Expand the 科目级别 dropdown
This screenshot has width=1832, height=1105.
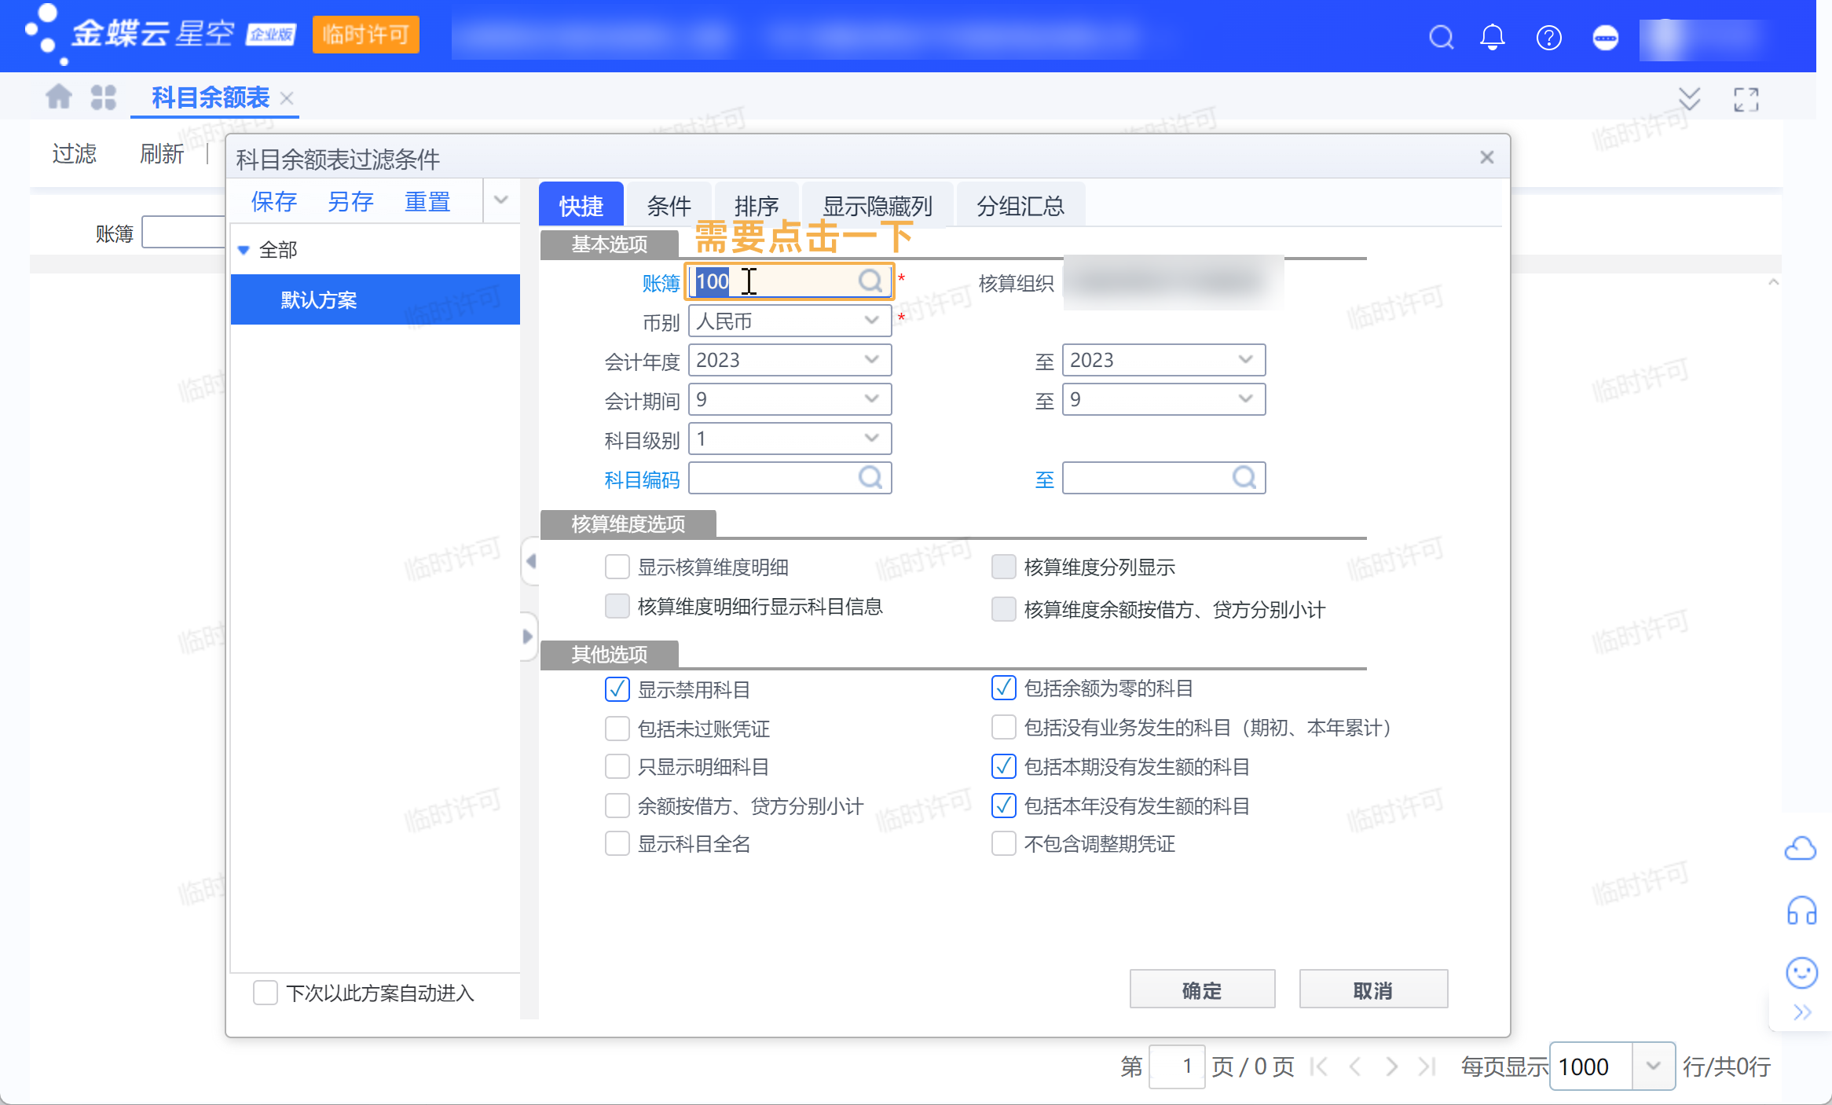[x=870, y=439]
